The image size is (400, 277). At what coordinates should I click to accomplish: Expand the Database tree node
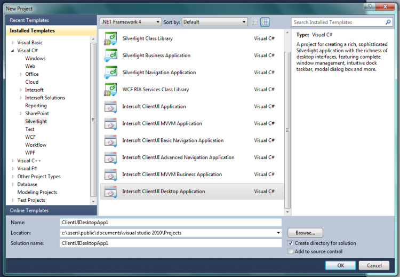[13, 185]
